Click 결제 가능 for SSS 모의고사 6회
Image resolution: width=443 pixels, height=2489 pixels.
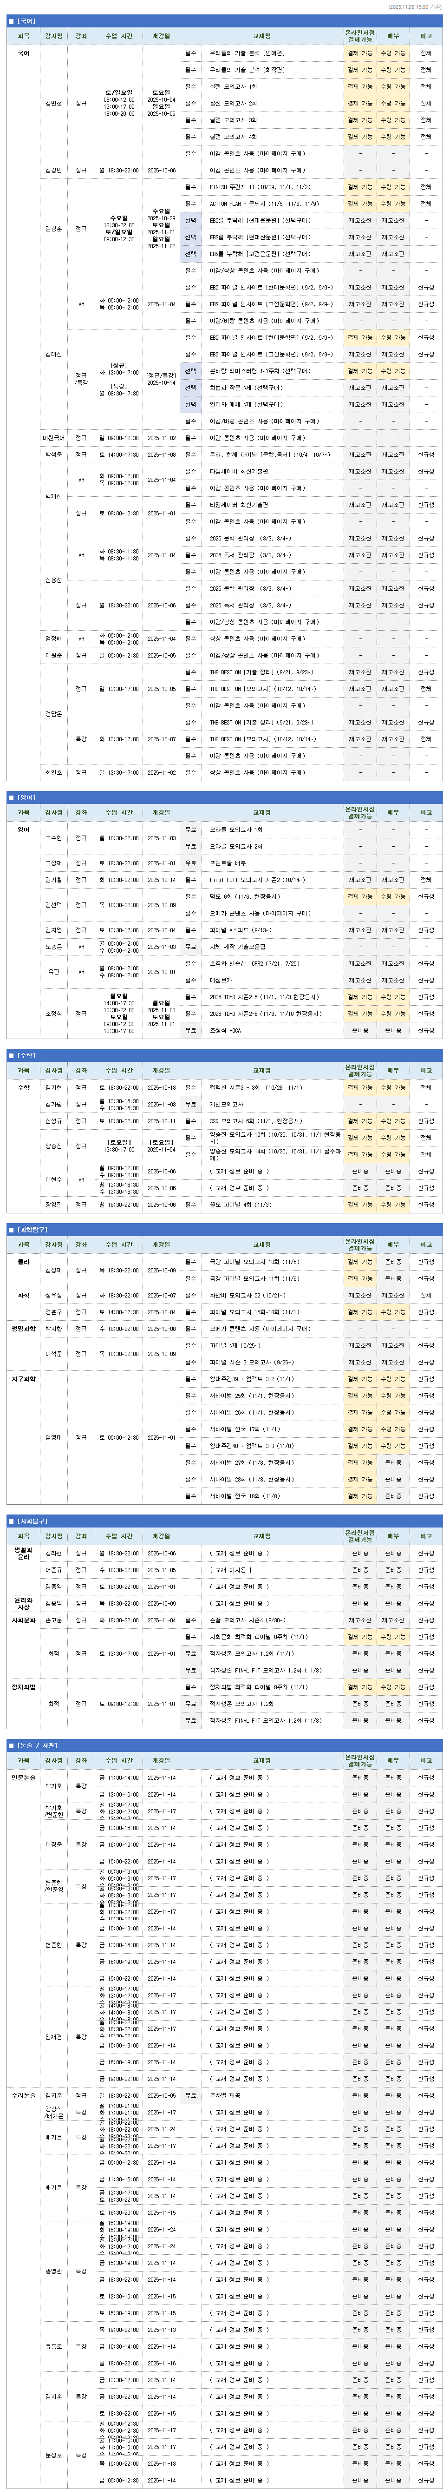360,1121
